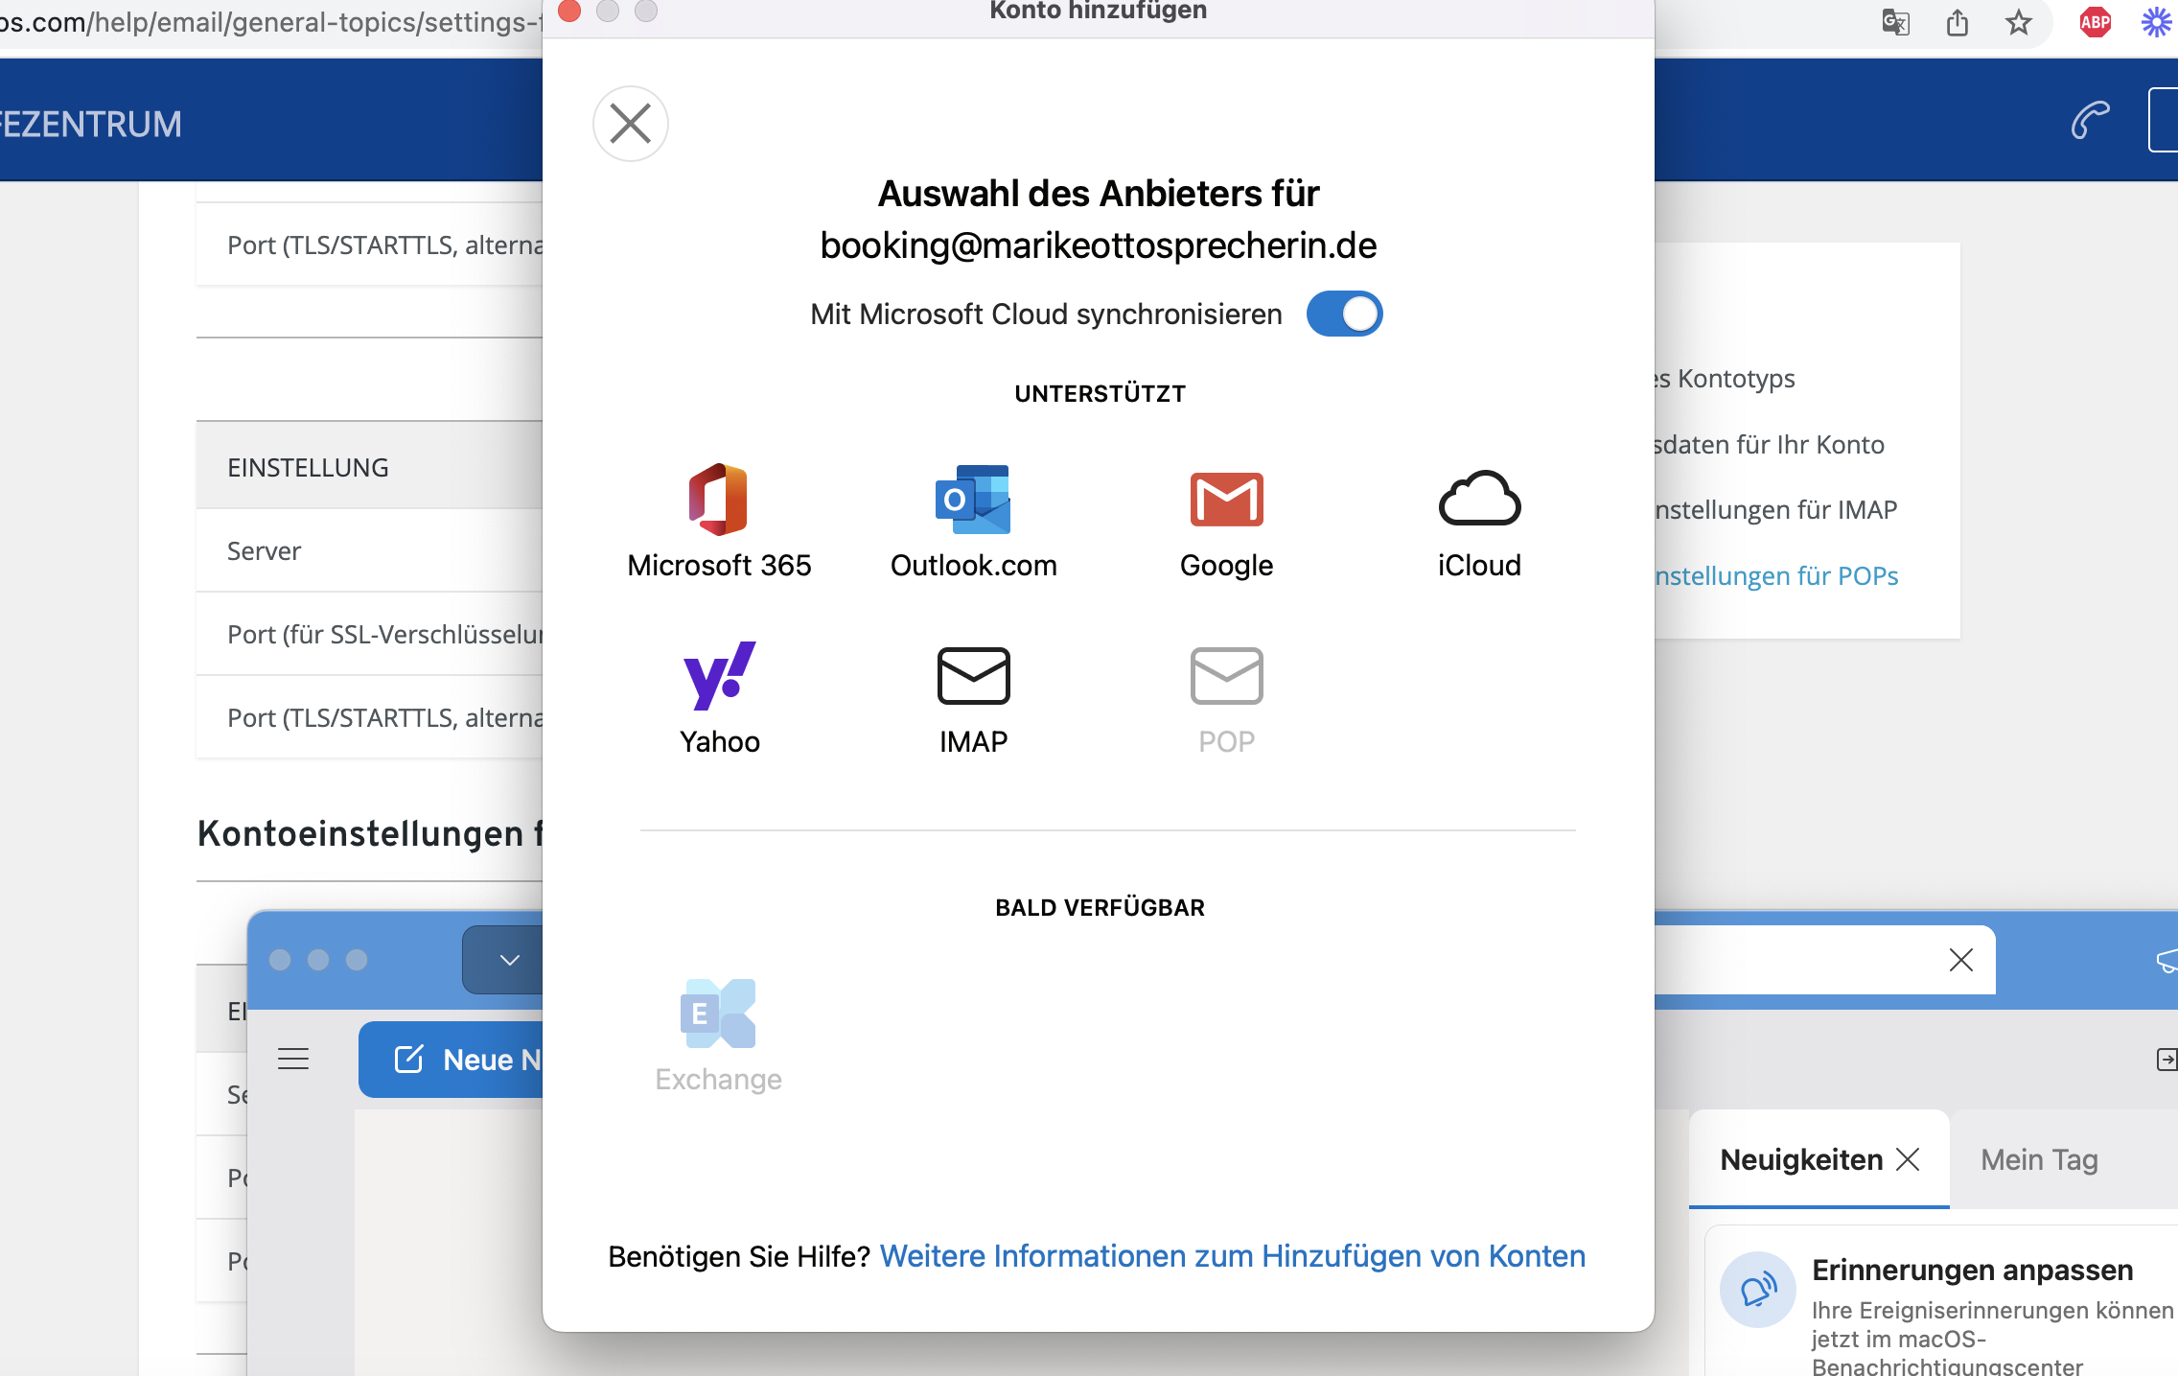The width and height of the screenshot is (2178, 1376).
Task: Open the Kontotyps sidebar link
Action: 1725,379
